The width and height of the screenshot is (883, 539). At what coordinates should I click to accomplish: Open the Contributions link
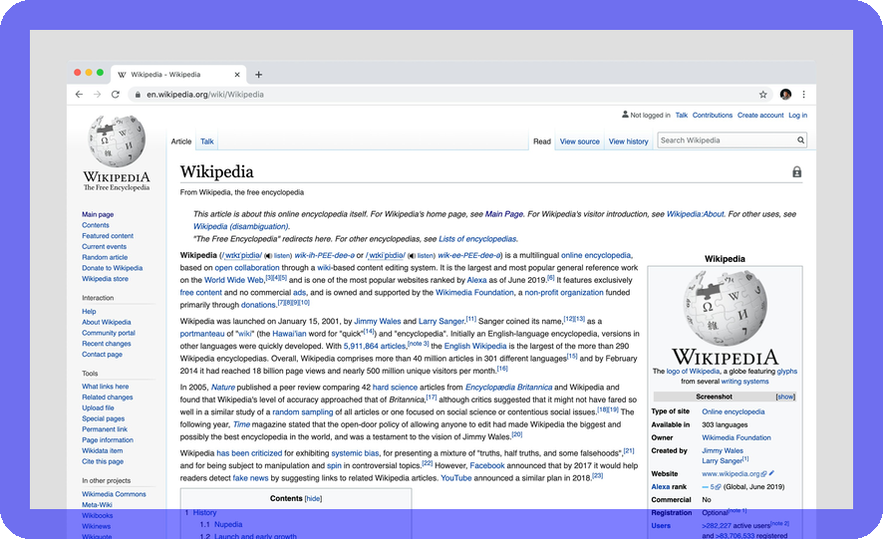point(713,115)
